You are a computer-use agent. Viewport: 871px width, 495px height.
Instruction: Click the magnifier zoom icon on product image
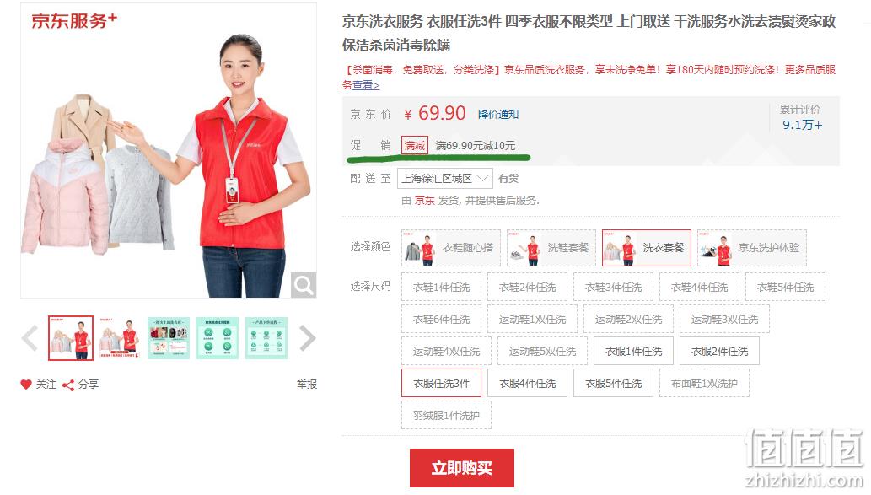(x=304, y=285)
